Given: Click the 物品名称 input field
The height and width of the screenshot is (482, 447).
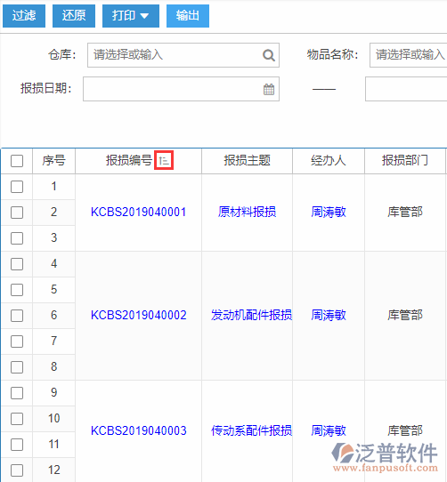Looking at the screenshot, I should click(x=408, y=55).
